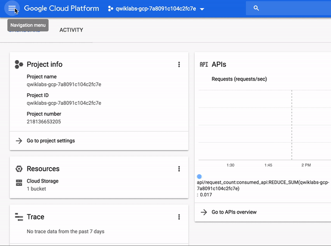Switch to the ACTIVITY tab
Image resolution: width=331 pixels, height=246 pixels.
[x=71, y=30]
